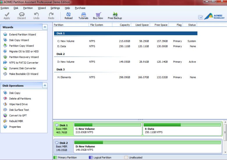Sort by Capacity column header
227x160 pixels.
tap(122, 25)
